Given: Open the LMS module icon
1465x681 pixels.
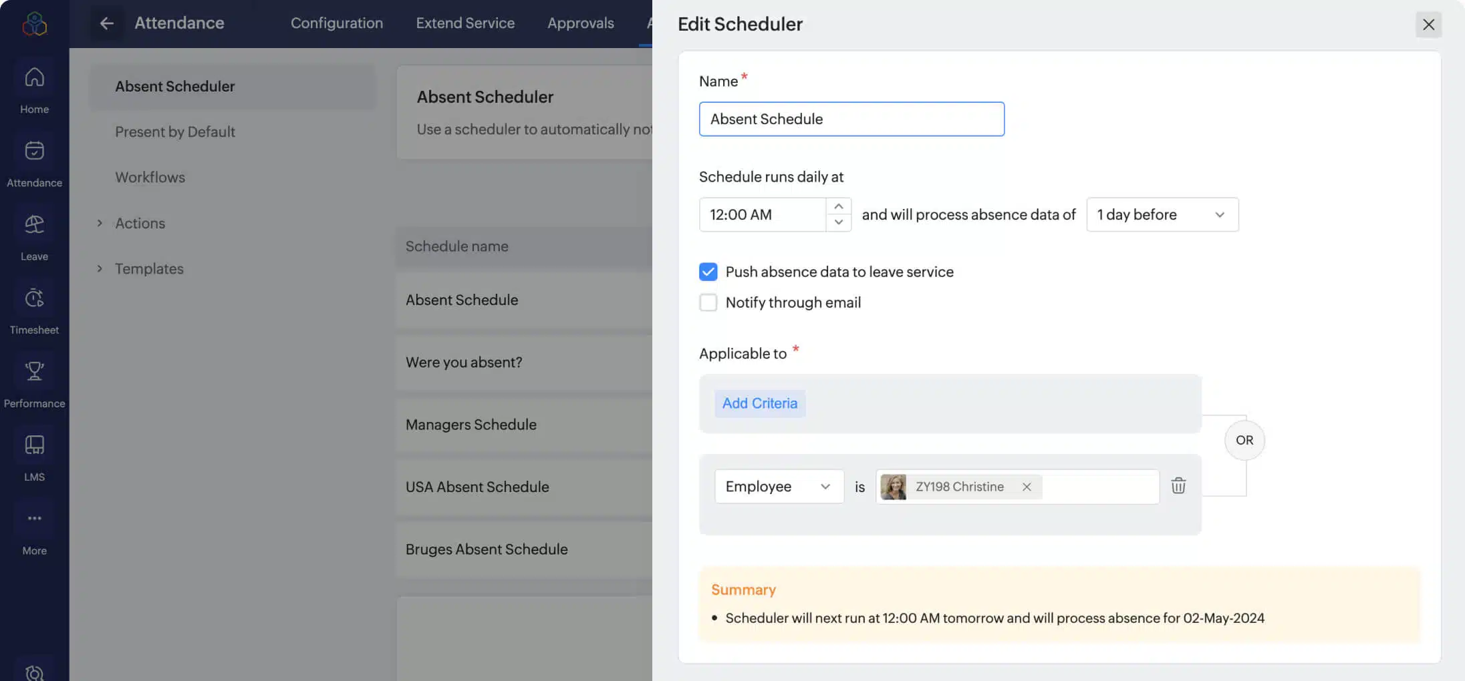Looking at the screenshot, I should [34, 454].
